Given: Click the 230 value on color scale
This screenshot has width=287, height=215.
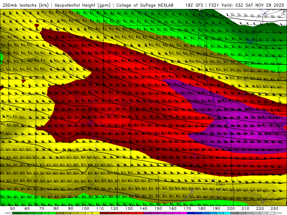Looking at the screenshot, I should click(x=274, y=209).
